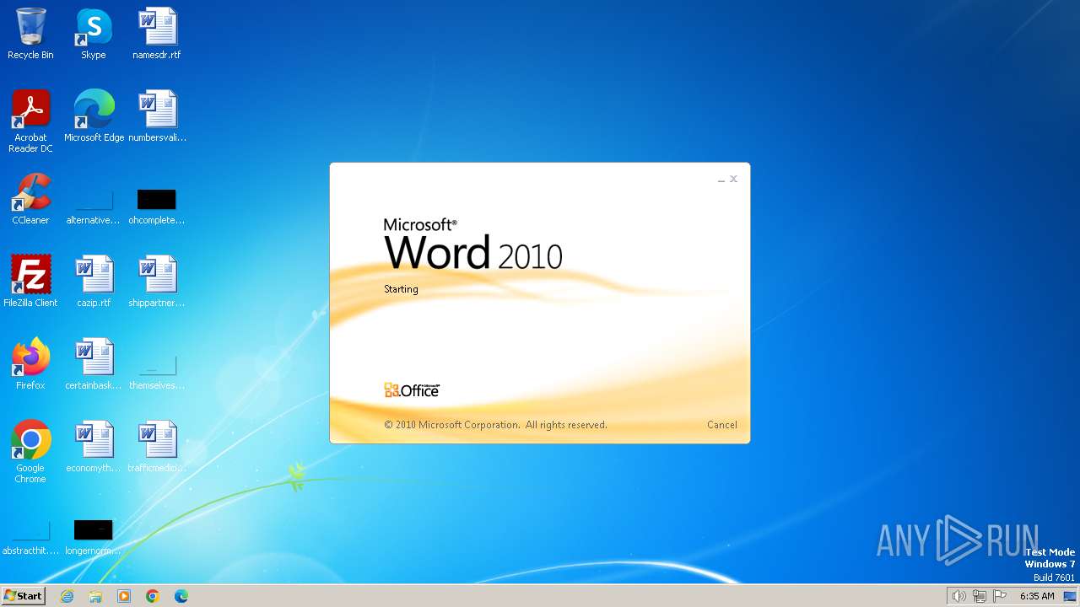The width and height of the screenshot is (1080, 607).
Task: Select the Acrobat Reader DC shortcut
Action: [30, 121]
